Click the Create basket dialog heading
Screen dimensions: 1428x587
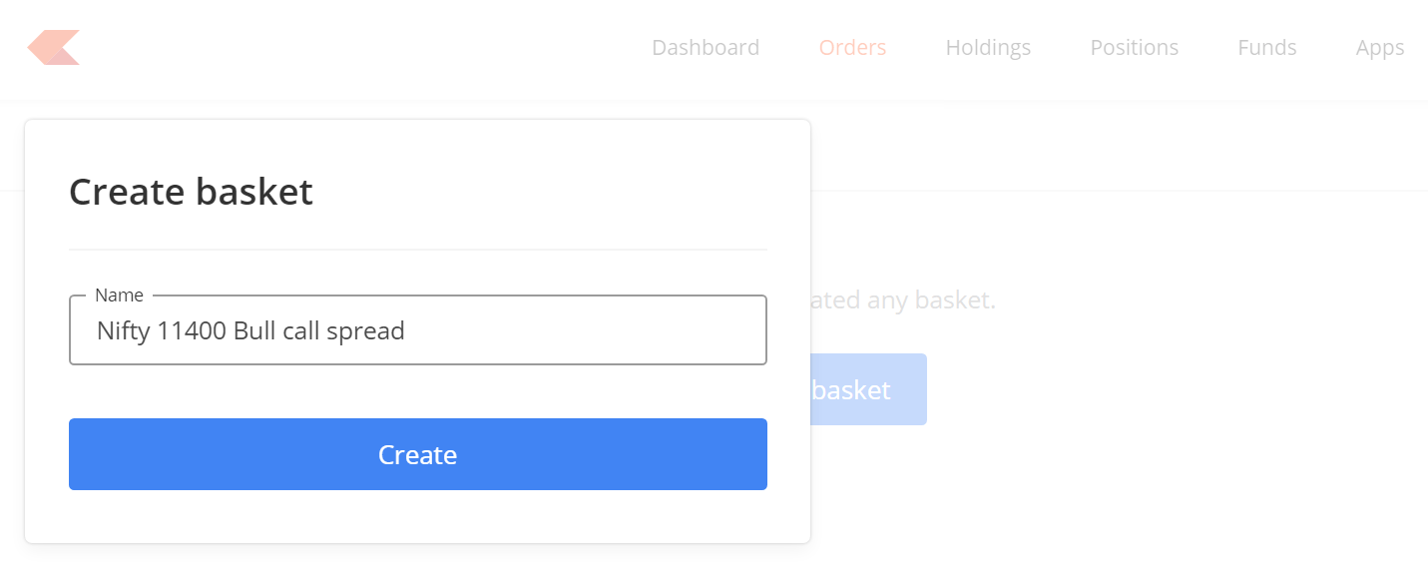point(191,192)
